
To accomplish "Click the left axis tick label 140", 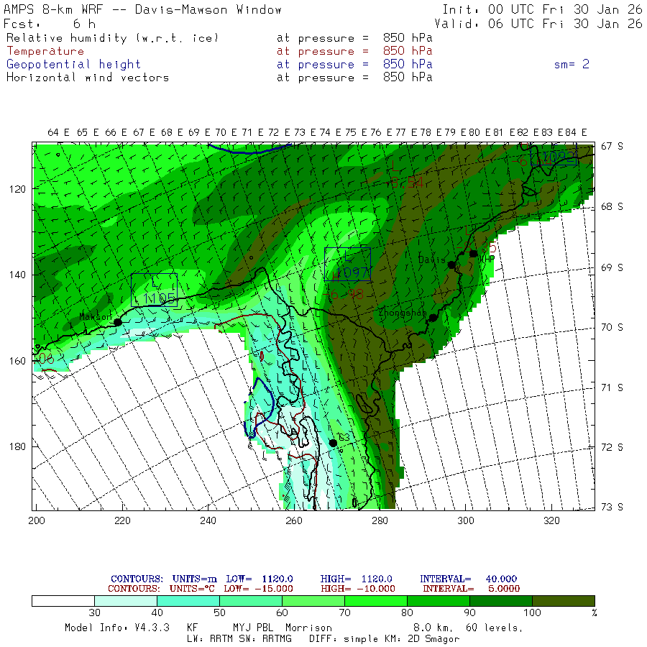I will 17,275.
